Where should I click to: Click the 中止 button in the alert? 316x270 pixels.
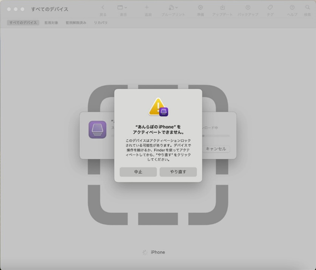[x=138, y=172]
